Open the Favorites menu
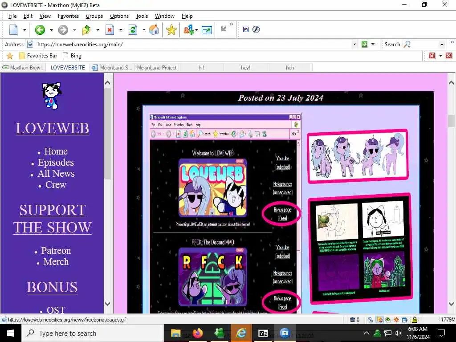The height and width of the screenshot is (342, 456). click(x=68, y=16)
